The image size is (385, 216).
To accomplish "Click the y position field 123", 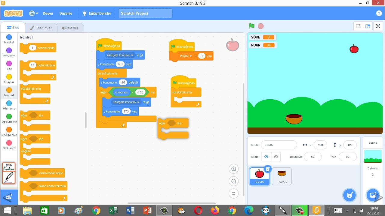I will tap(350, 145).
